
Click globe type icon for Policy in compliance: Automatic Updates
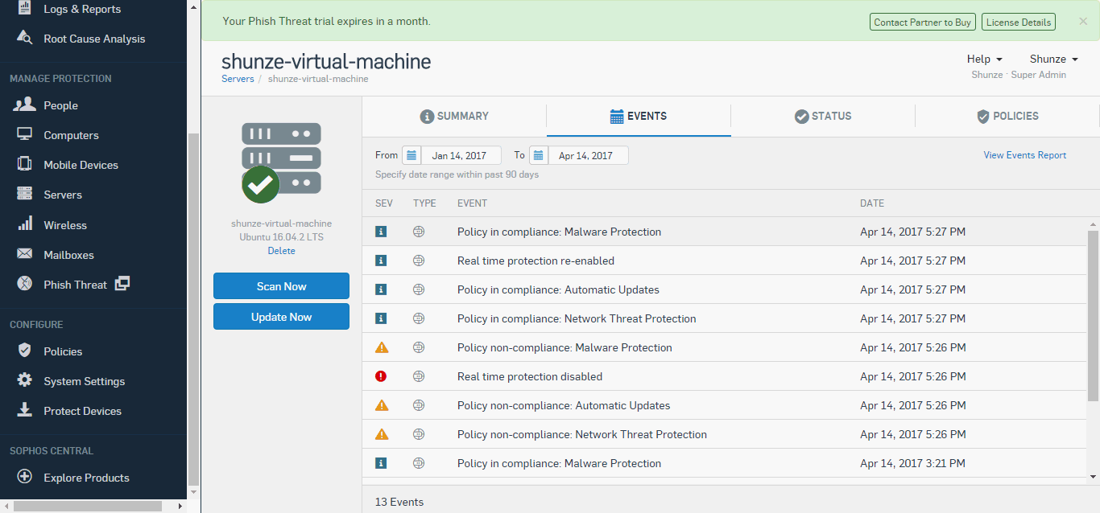[x=419, y=289]
